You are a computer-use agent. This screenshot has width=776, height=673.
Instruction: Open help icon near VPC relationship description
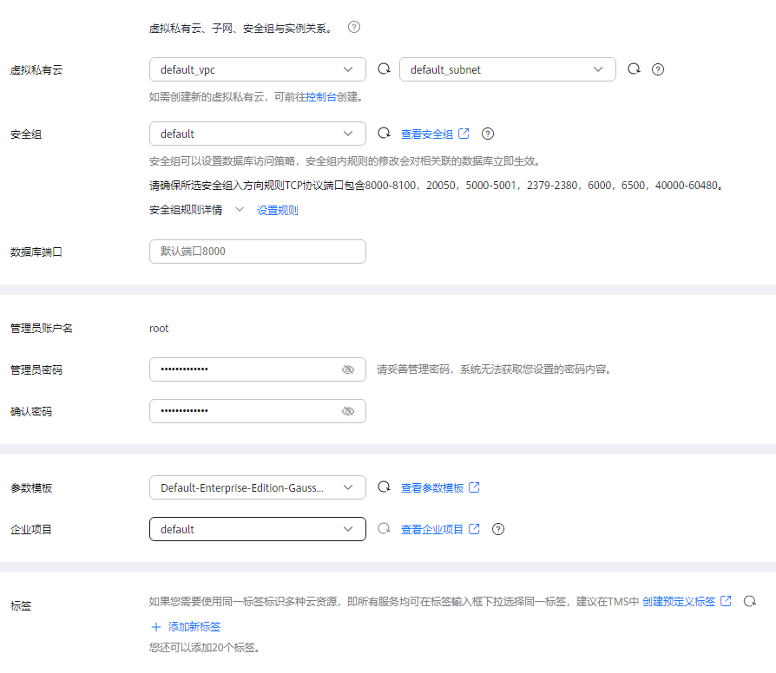353,27
